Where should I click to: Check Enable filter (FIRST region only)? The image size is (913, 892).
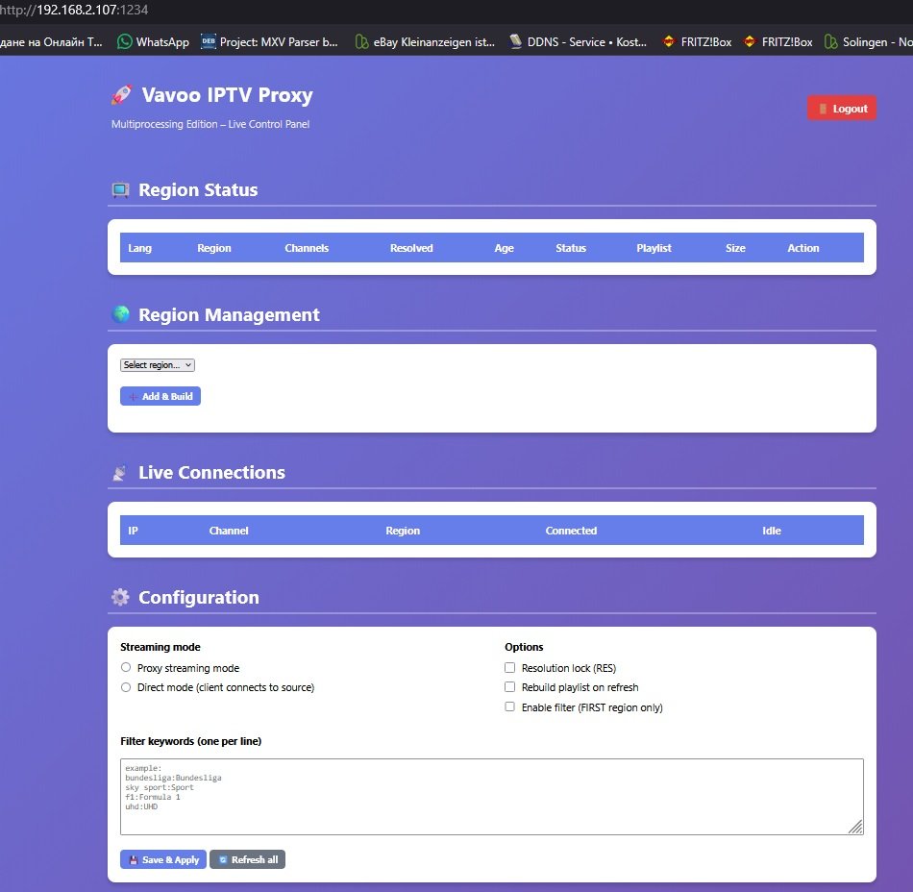coord(509,706)
